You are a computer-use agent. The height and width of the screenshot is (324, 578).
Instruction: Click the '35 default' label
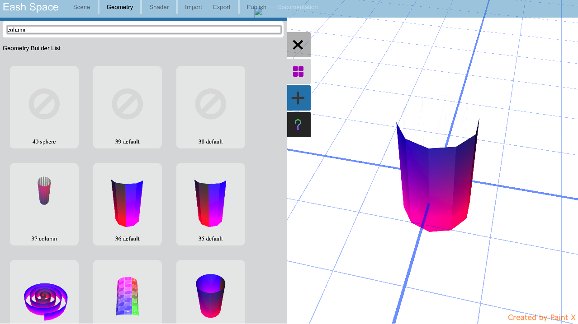click(x=211, y=239)
